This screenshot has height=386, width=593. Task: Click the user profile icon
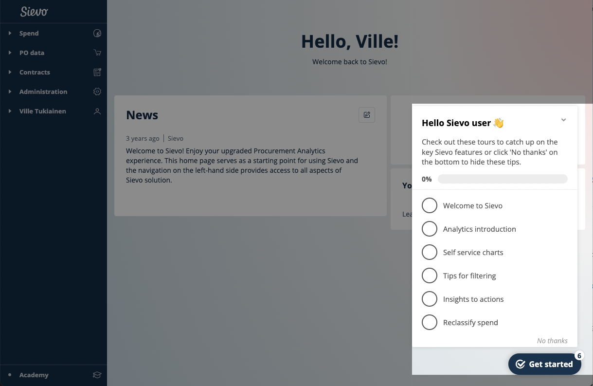click(x=97, y=111)
